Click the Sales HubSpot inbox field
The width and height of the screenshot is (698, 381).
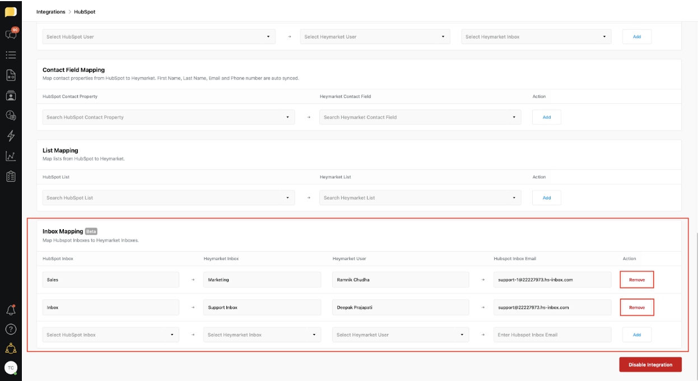111,280
